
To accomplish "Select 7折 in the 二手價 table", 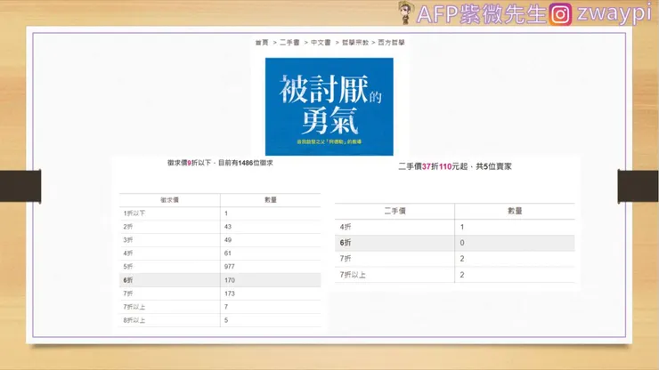I will 346,259.
